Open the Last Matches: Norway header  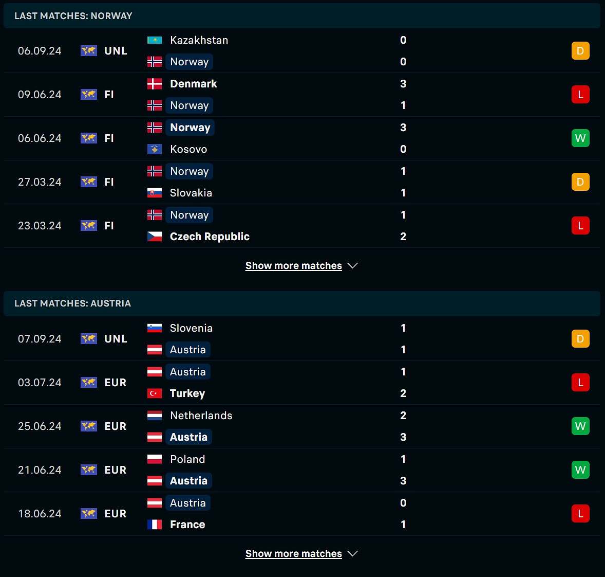click(x=301, y=16)
